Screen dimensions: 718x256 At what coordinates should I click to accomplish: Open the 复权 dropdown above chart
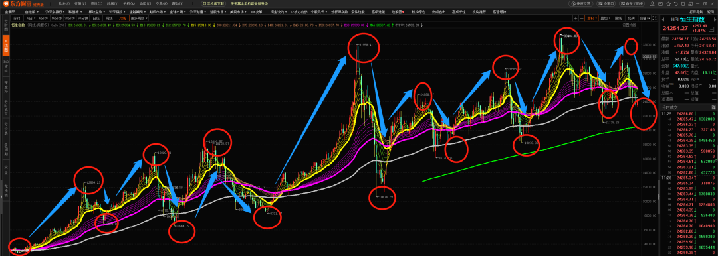(592, 19)
